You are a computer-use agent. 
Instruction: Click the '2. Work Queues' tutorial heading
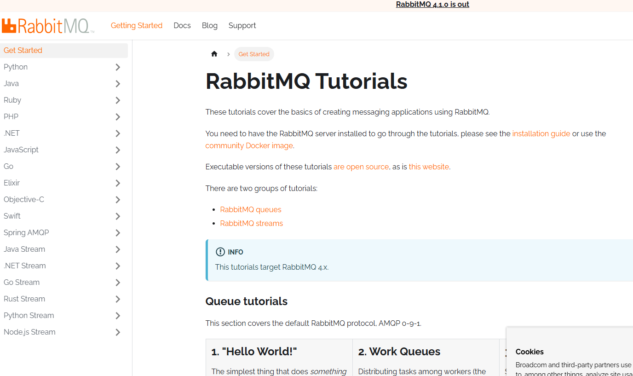click(399, 352)
